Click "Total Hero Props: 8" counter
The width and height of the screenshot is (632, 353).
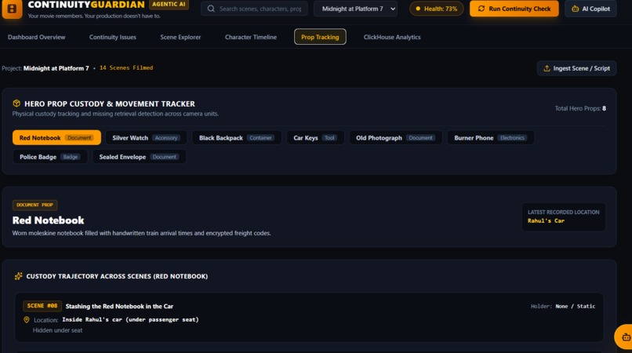coord(580,108)
